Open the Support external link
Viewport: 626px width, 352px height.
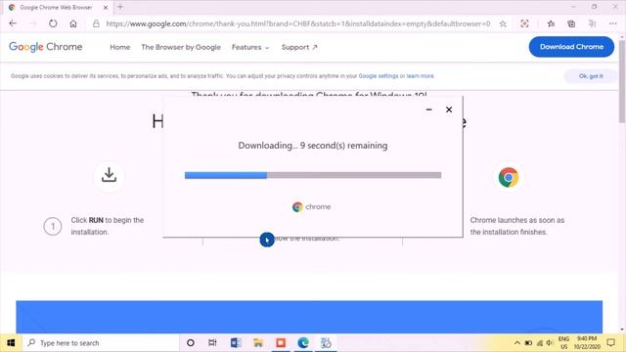[x=299, y=47]
